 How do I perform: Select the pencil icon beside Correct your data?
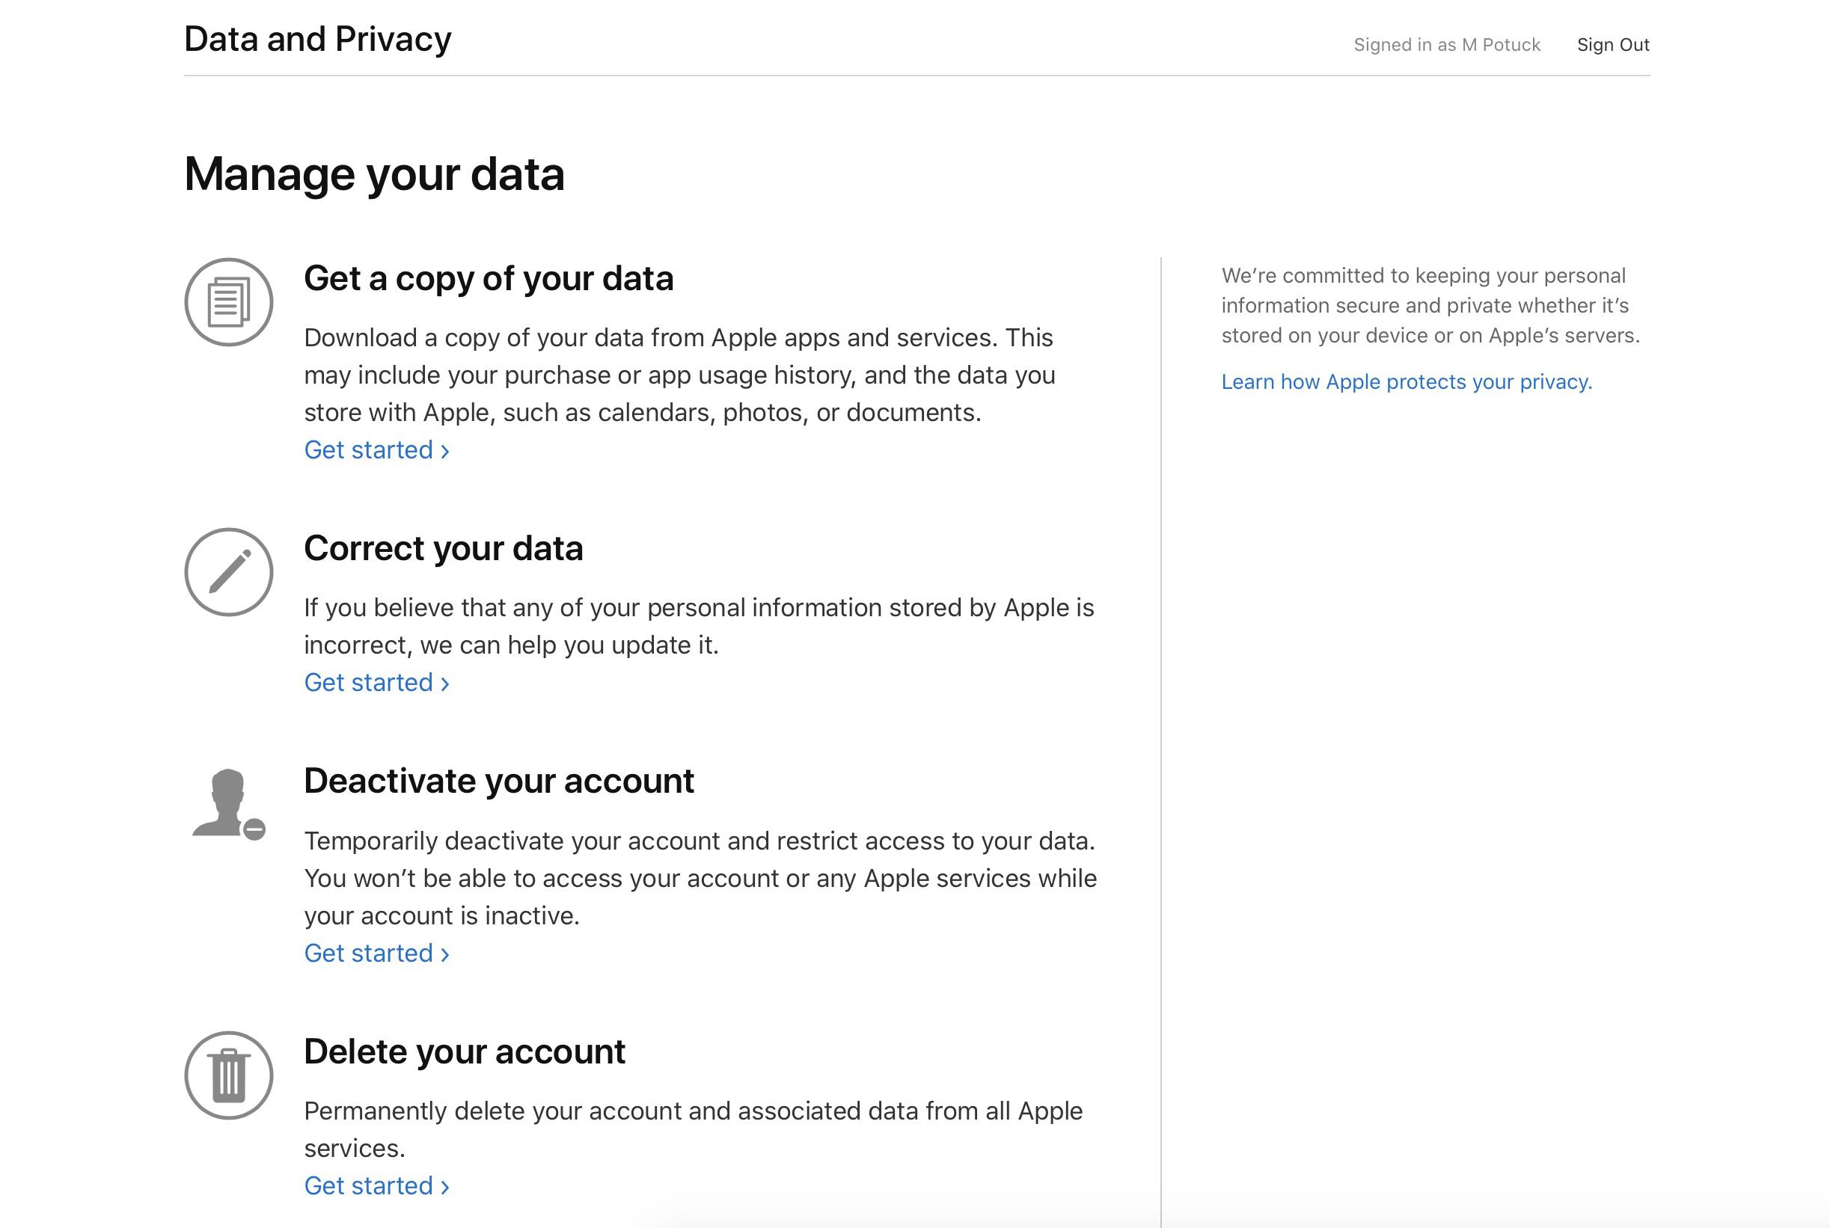[227, 571]
